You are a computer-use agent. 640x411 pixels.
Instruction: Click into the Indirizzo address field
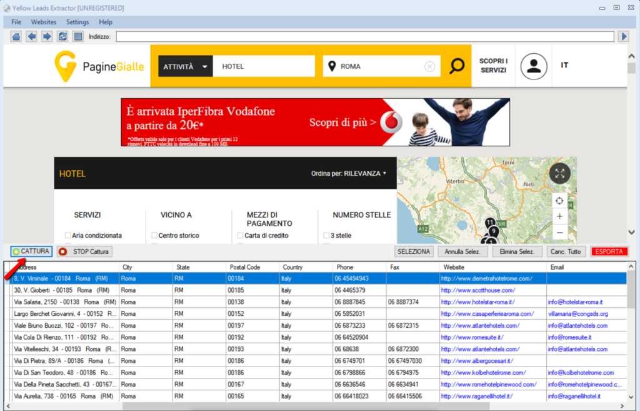click(365, 37)
